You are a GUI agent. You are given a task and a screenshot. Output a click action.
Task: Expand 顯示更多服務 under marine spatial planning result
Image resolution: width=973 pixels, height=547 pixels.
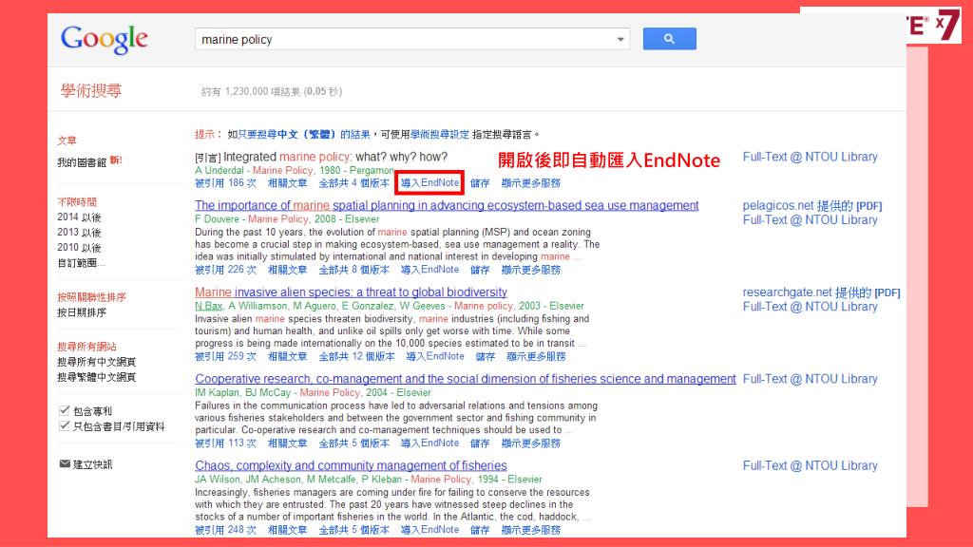click(530, 270)
